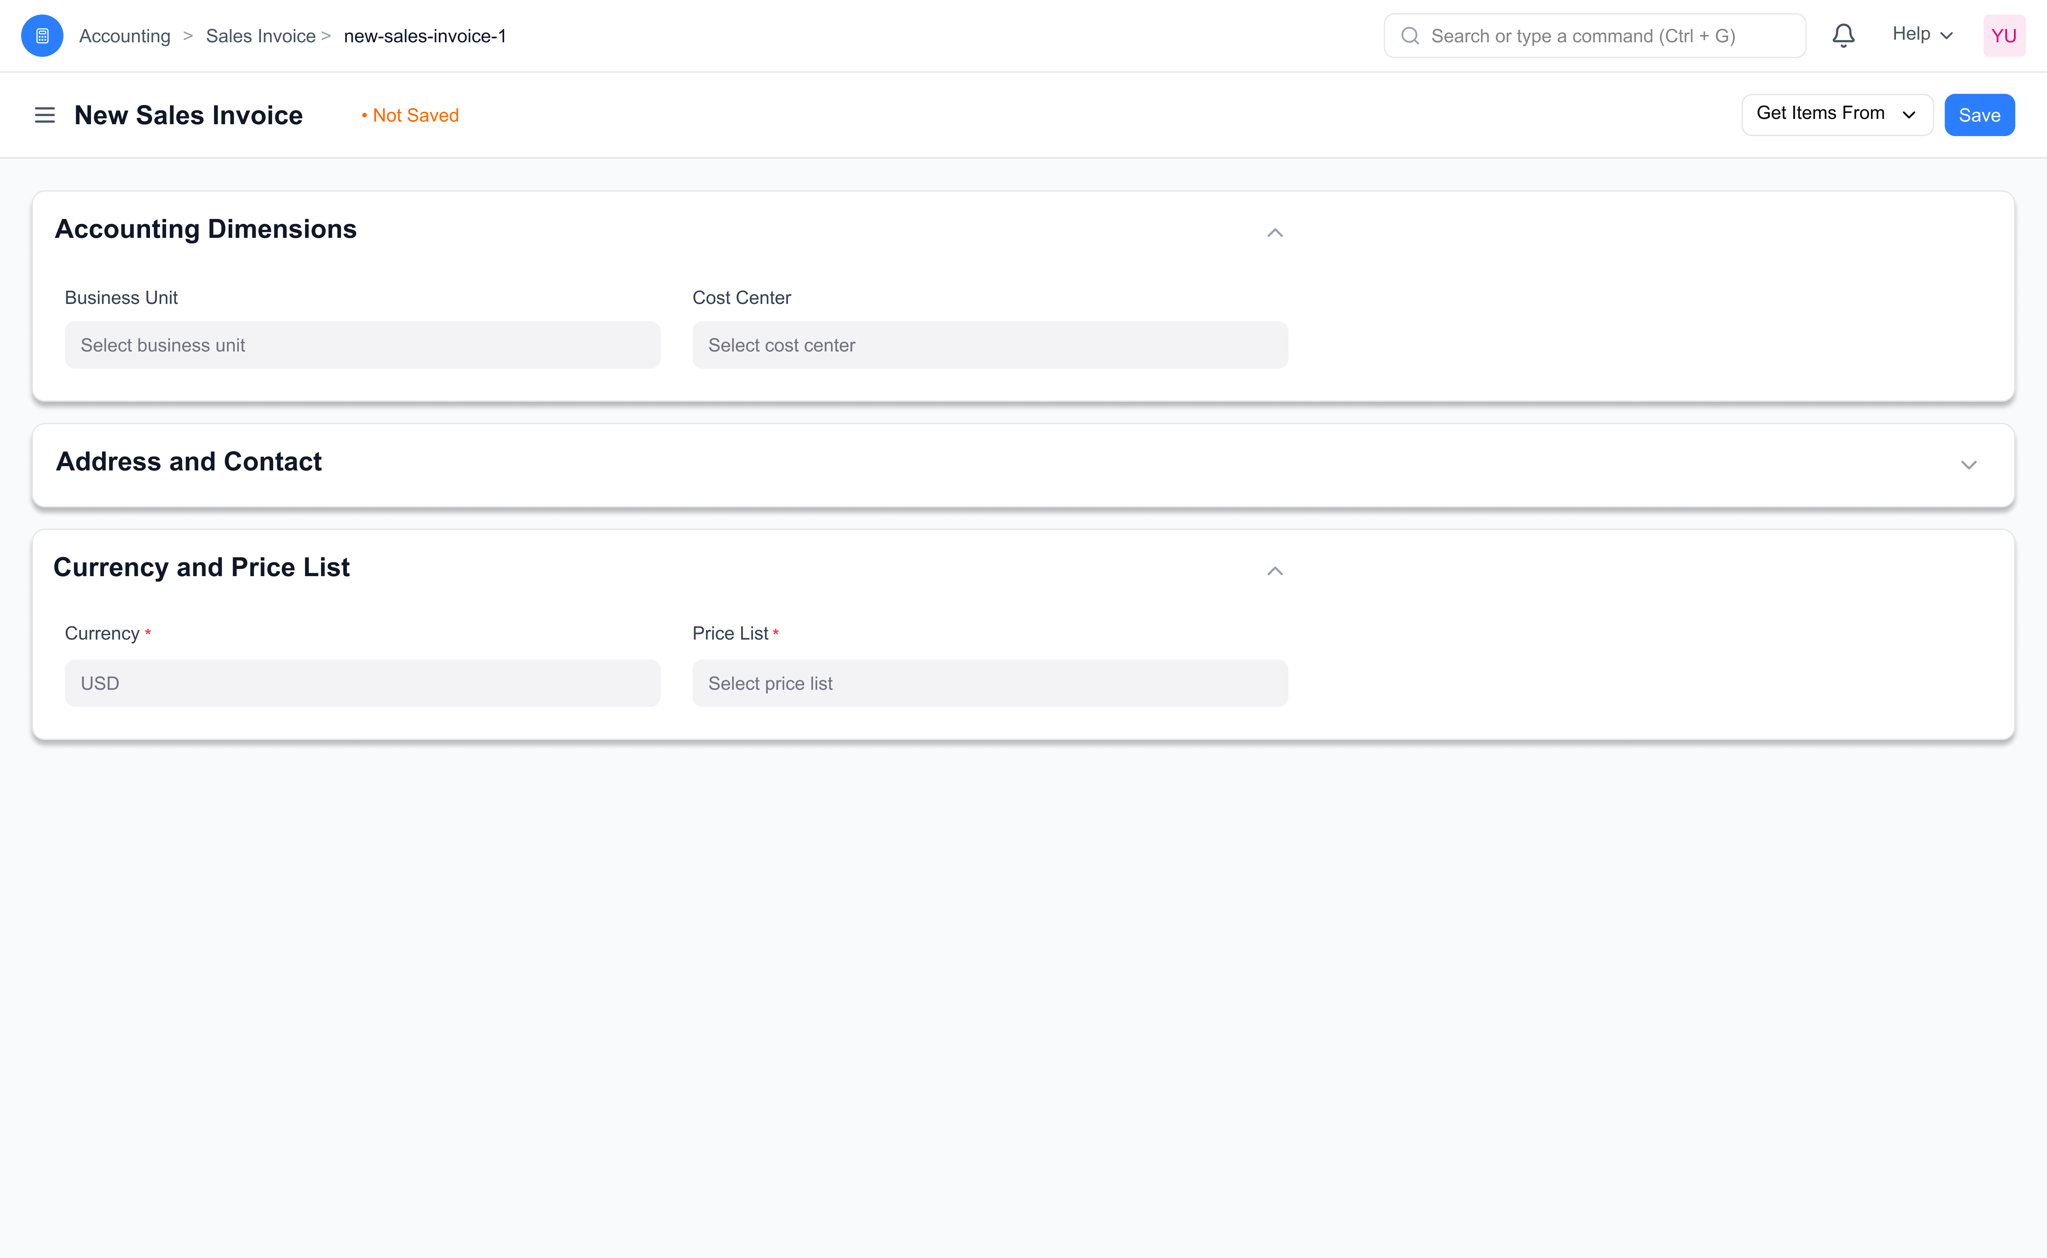Open the Accounting app via the logo icon
Image resolution: width=2047 pixels, height=1258 pixels.
coord(42,35)
